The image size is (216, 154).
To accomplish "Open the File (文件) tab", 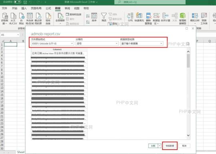I will [x=4, y=8].
